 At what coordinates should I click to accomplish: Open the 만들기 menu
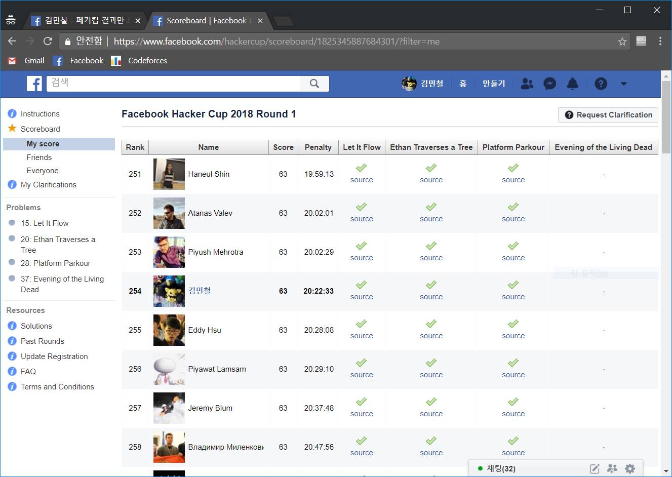pyautogui.click(x=494, y=84)
